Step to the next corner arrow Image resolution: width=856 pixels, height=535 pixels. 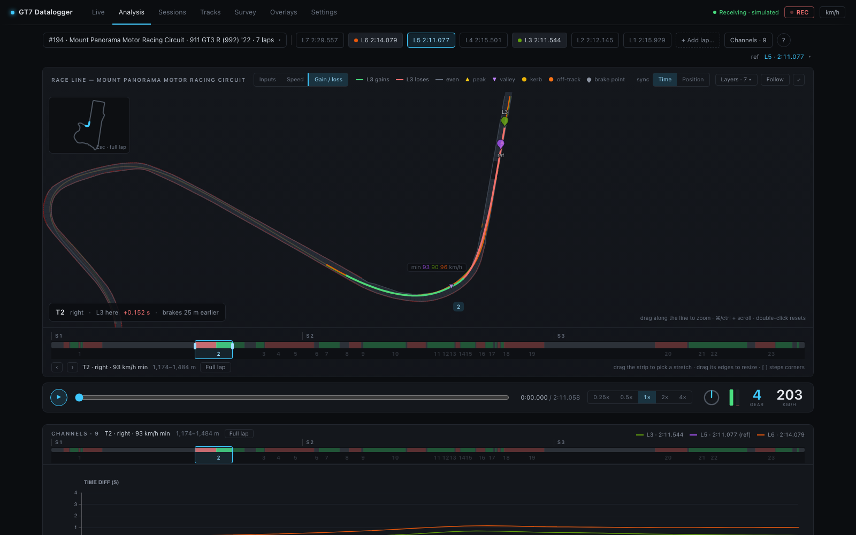tap(72, 367)
